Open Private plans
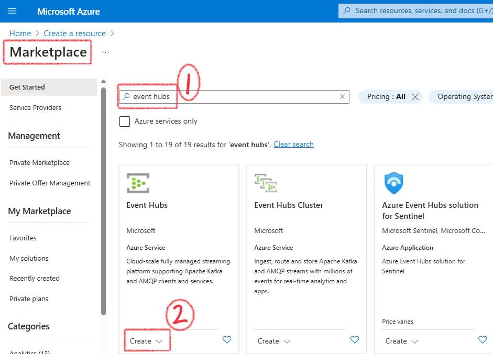This screenshot has height=354, width=493. pyautogui.click(x=29, y=298)
